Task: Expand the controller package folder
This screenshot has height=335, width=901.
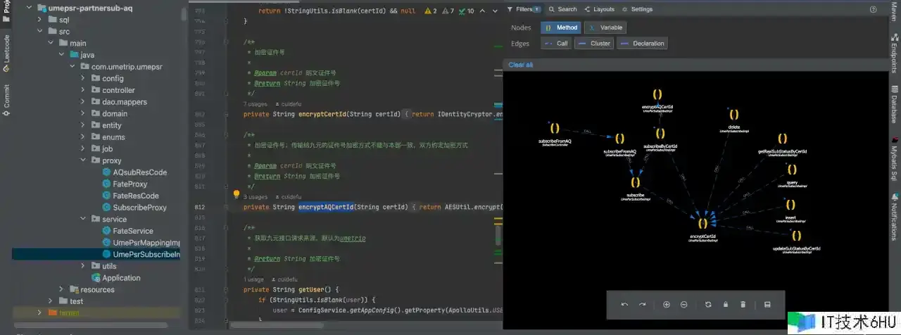Action: pos(83,90)
